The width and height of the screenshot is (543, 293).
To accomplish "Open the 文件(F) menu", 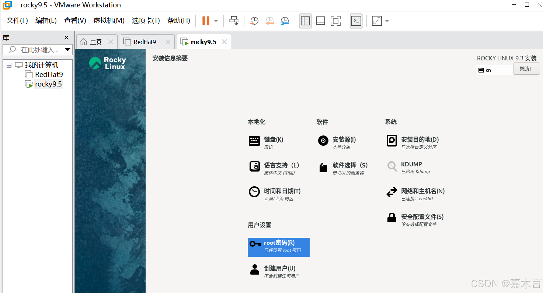I will pyautogui.click(x=17, y=21).
